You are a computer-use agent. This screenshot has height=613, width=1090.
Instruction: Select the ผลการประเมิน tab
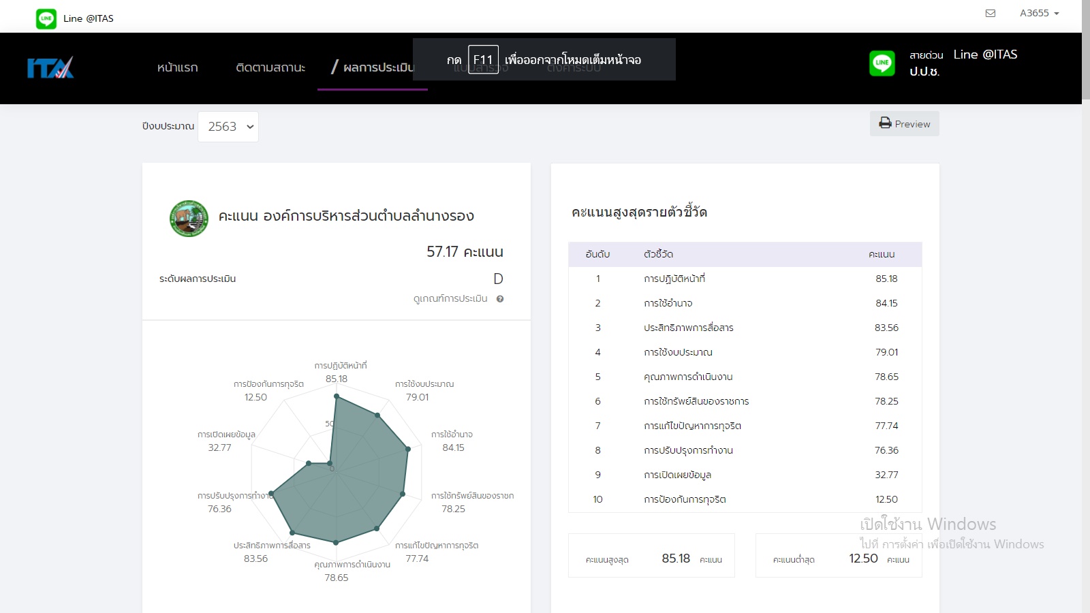coord(373,67)
